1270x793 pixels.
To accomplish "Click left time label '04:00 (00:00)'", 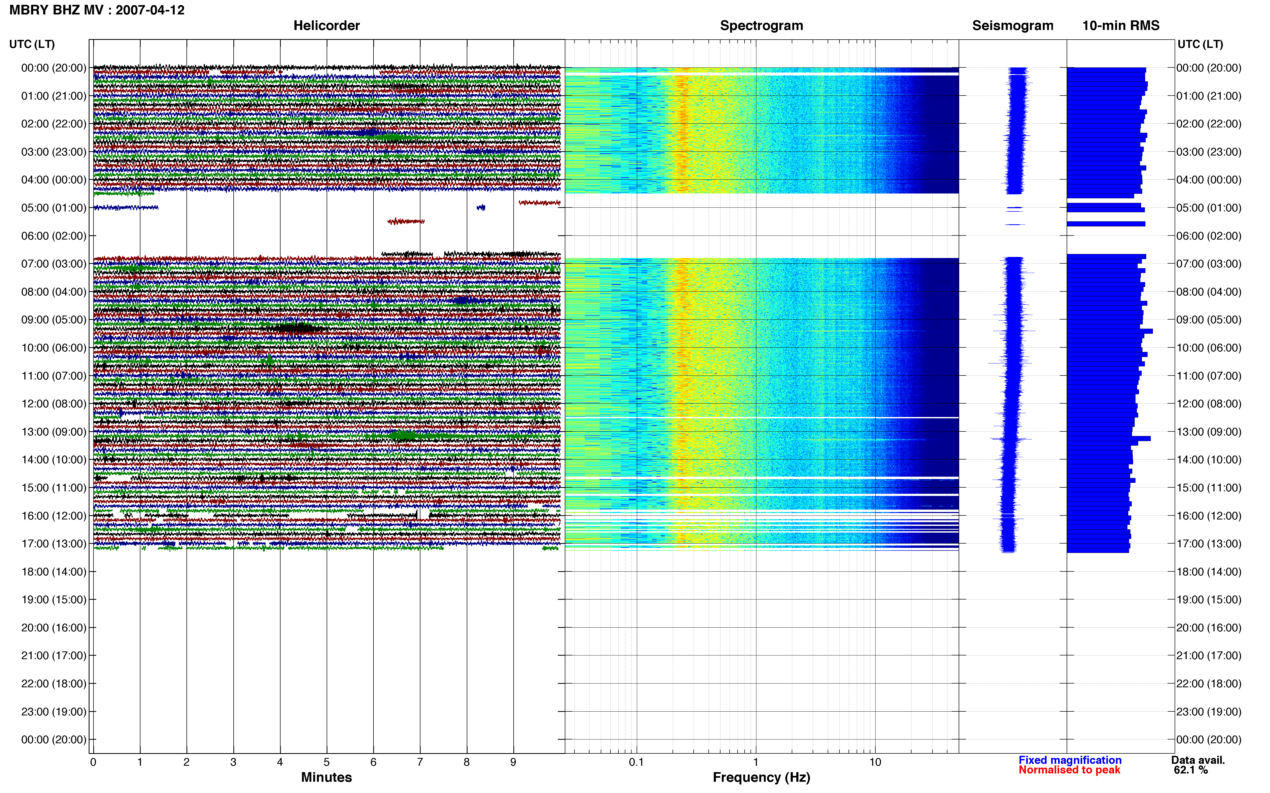I will tap(54, 180).
